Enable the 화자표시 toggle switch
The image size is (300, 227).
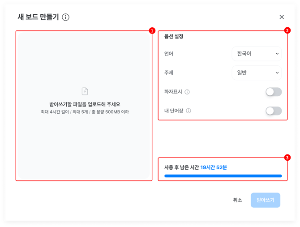click(274, 92)
